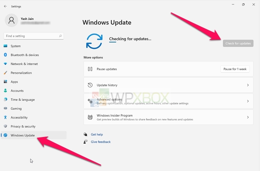Viewport: 260px width, 171px height.
Task: Click the More options heading
Action: (x=93, y=57)
